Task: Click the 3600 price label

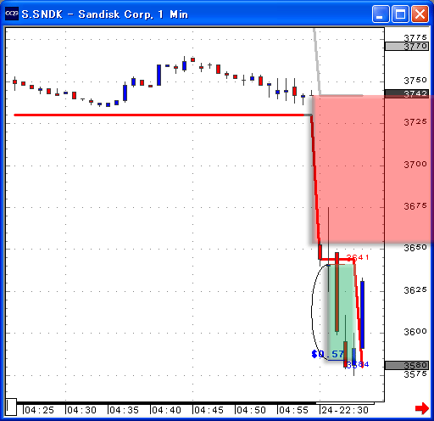Action: pyautogui.click(x=415, y=332)
